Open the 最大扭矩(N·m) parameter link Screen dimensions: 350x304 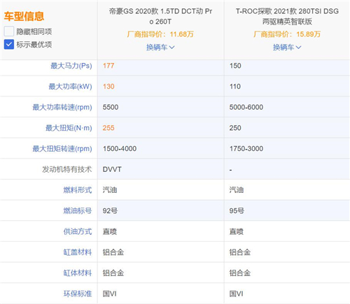coord(69,128)
